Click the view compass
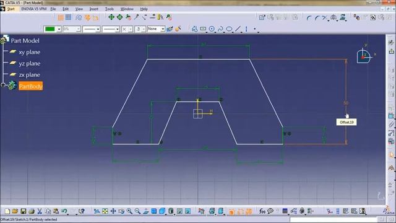Viewport: 396px width, 223px height. coord(364,56)
